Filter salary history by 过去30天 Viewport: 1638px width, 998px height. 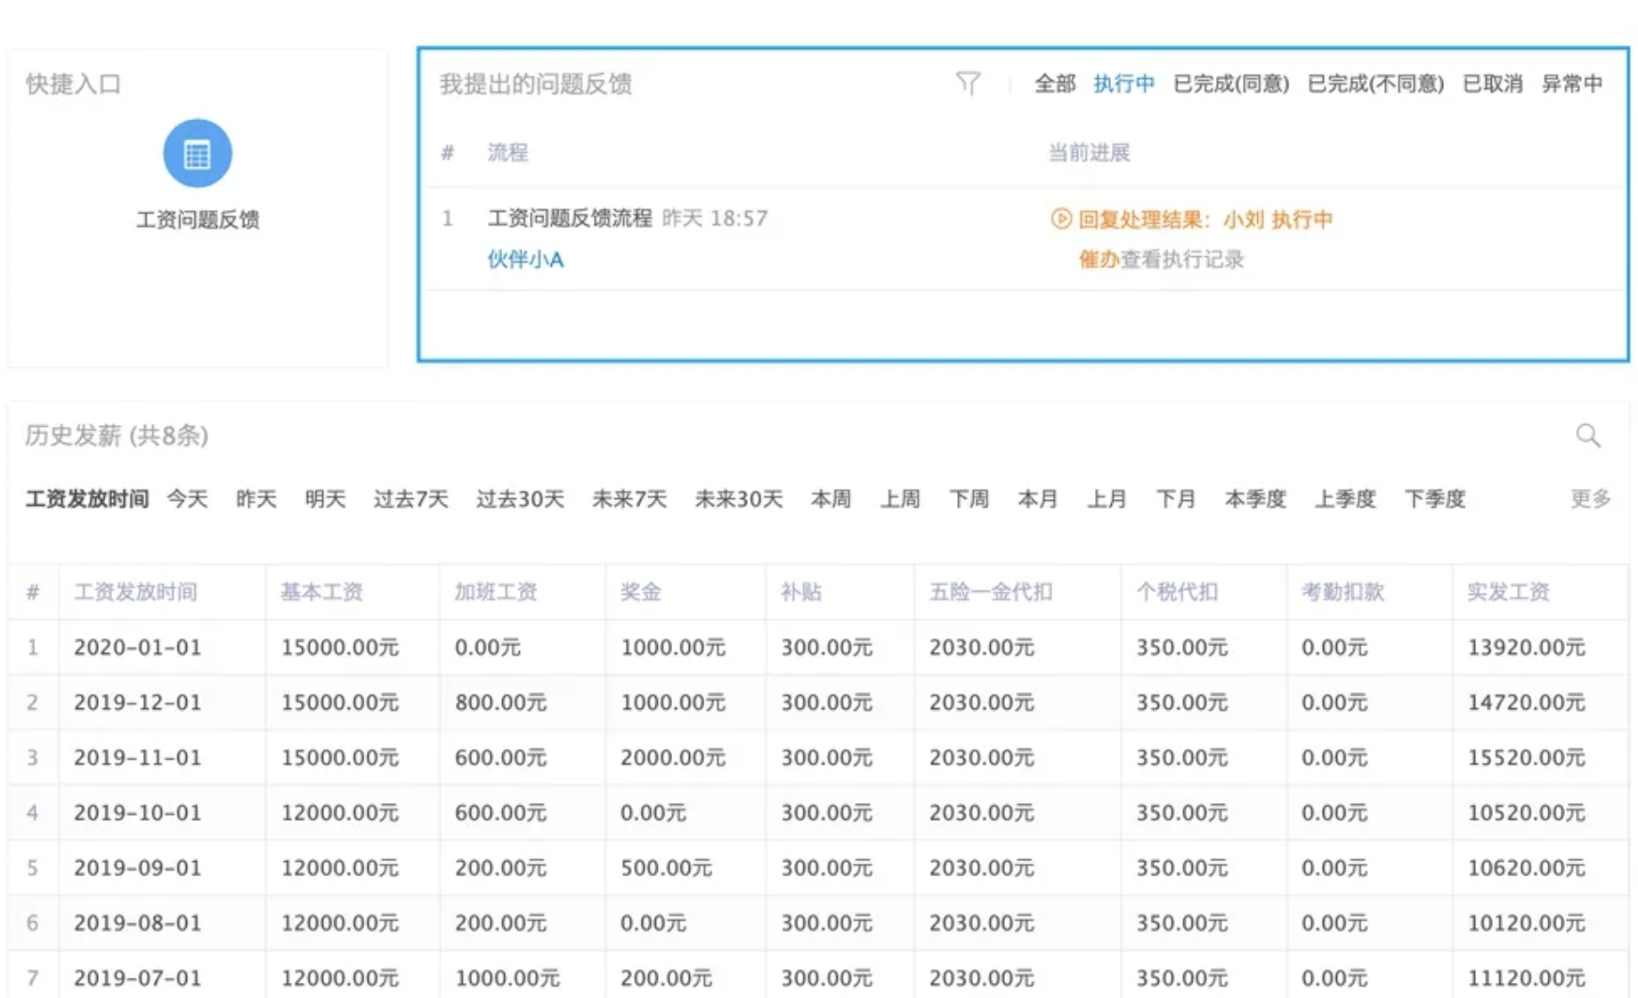pos(520,499)
